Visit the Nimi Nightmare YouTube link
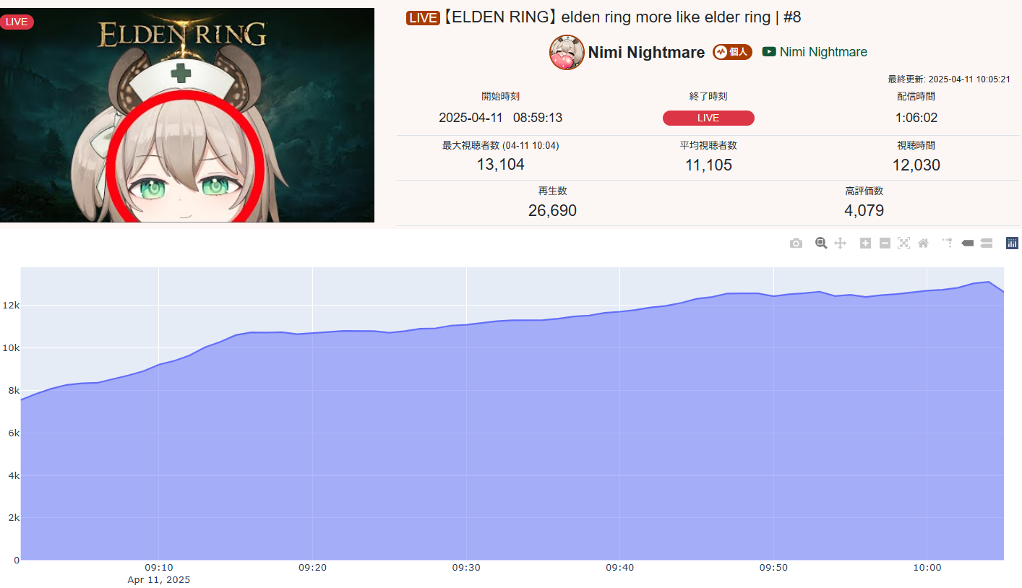Image resolution: width=1022 pixels, height=588 pixels. (x=824, y=52)
